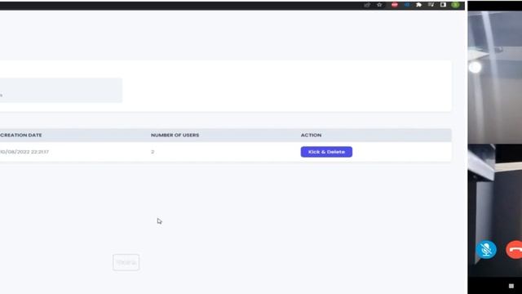
Task: Open the red extension icon in the toolbar
Action: tap(395, 5)
